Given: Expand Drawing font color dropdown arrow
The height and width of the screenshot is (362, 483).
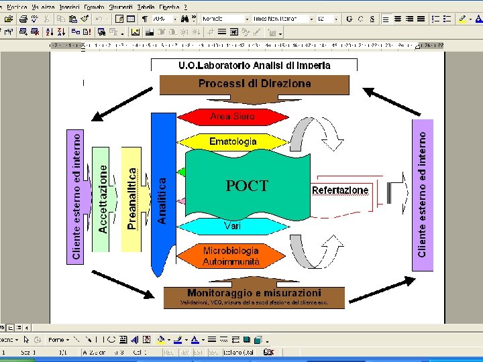Looking at the screenshot, I should (x=203, y=340).
